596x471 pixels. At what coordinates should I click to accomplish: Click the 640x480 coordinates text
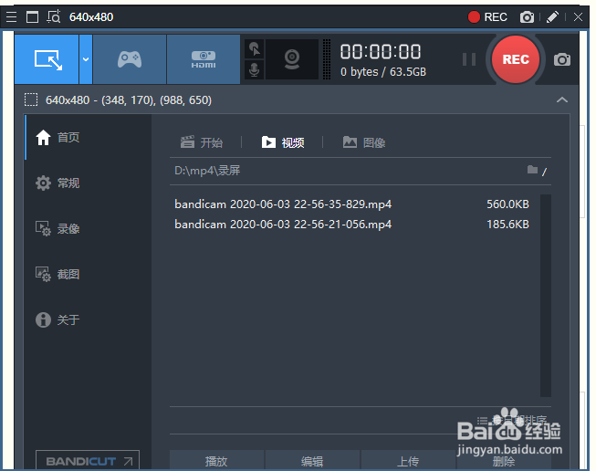tap(129, 100)
